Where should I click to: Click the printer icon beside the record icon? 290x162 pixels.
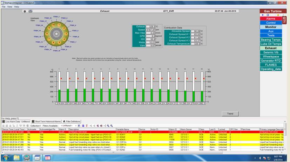pos(30,11)
